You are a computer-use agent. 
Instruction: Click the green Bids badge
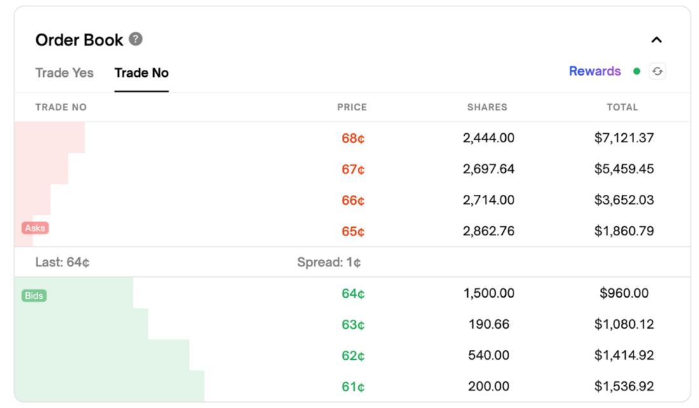click(x=34, y=296)
